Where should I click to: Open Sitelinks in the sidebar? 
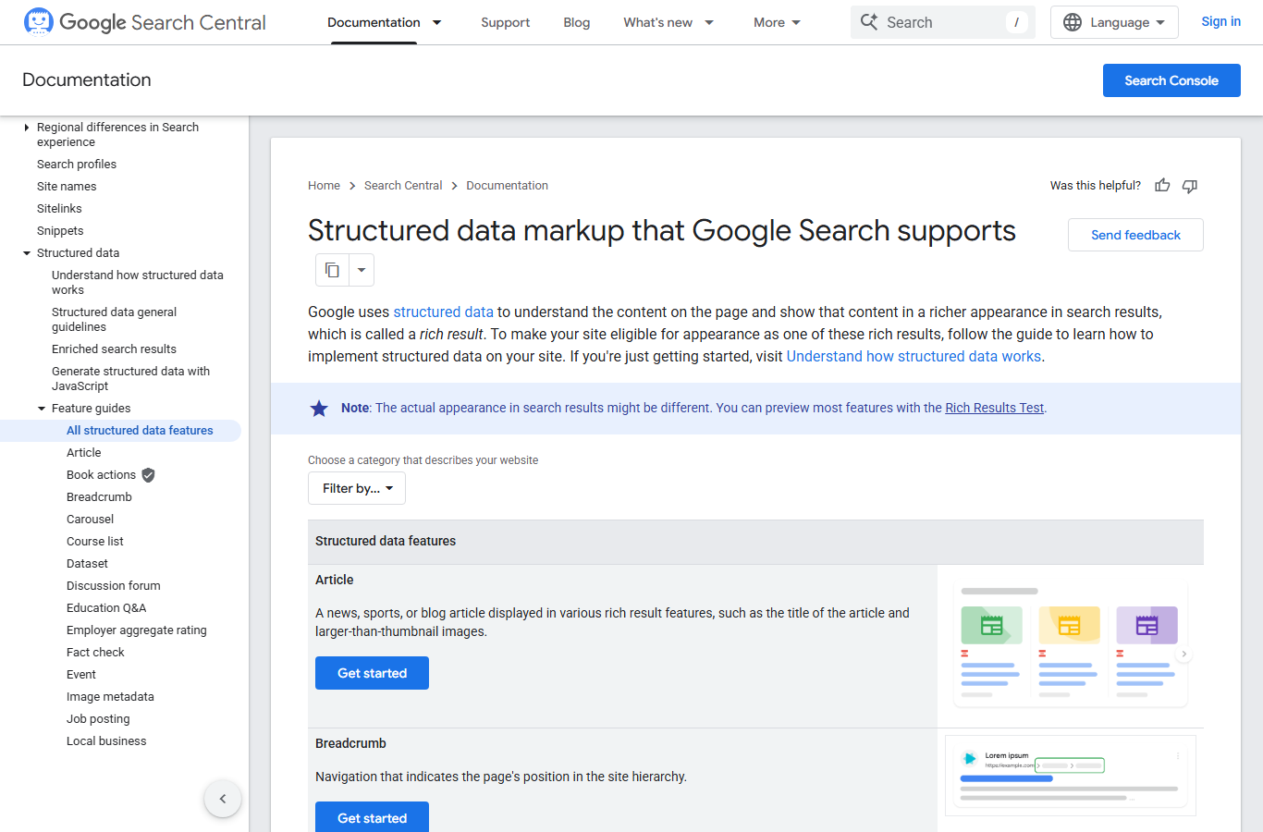click(59, 209)
